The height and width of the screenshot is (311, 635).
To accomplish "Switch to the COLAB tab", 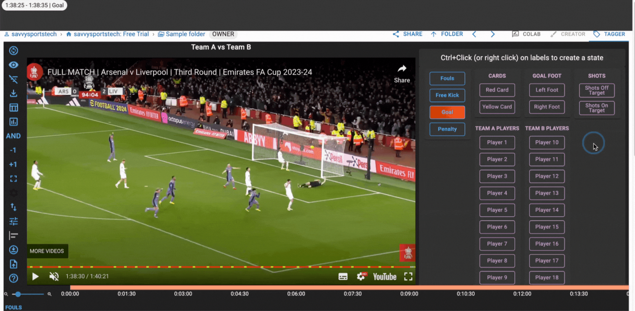I will pos(526,34).
